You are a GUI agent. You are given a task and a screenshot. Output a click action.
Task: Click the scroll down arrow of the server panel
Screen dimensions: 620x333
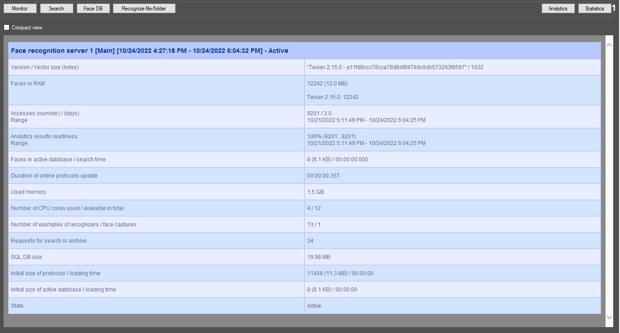(x=609, y=317)
